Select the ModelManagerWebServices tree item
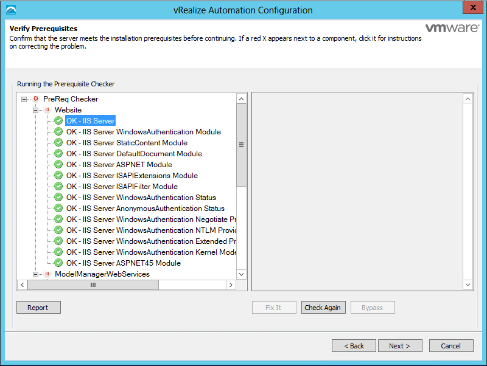The image size is (487, 366). coord(102,274)
